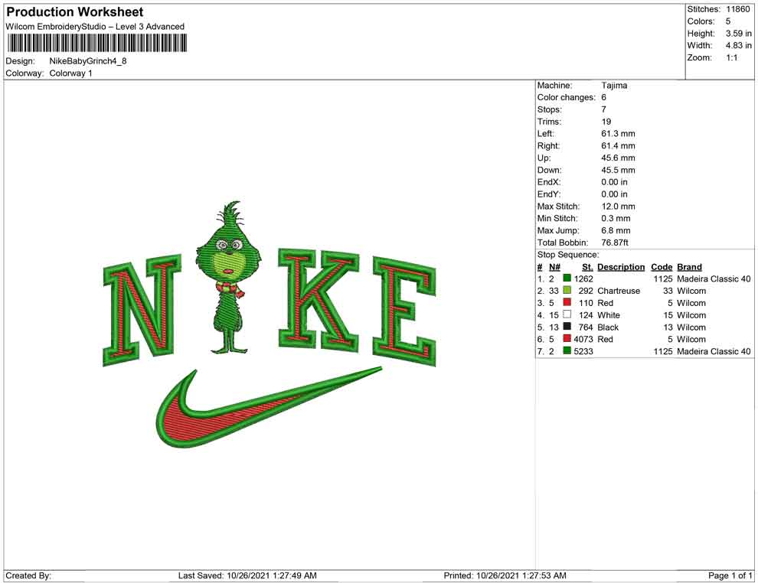Click the green swatch for stitch 1262
Image resolution: width=758 pixels, height=583 pixels.
567,278
